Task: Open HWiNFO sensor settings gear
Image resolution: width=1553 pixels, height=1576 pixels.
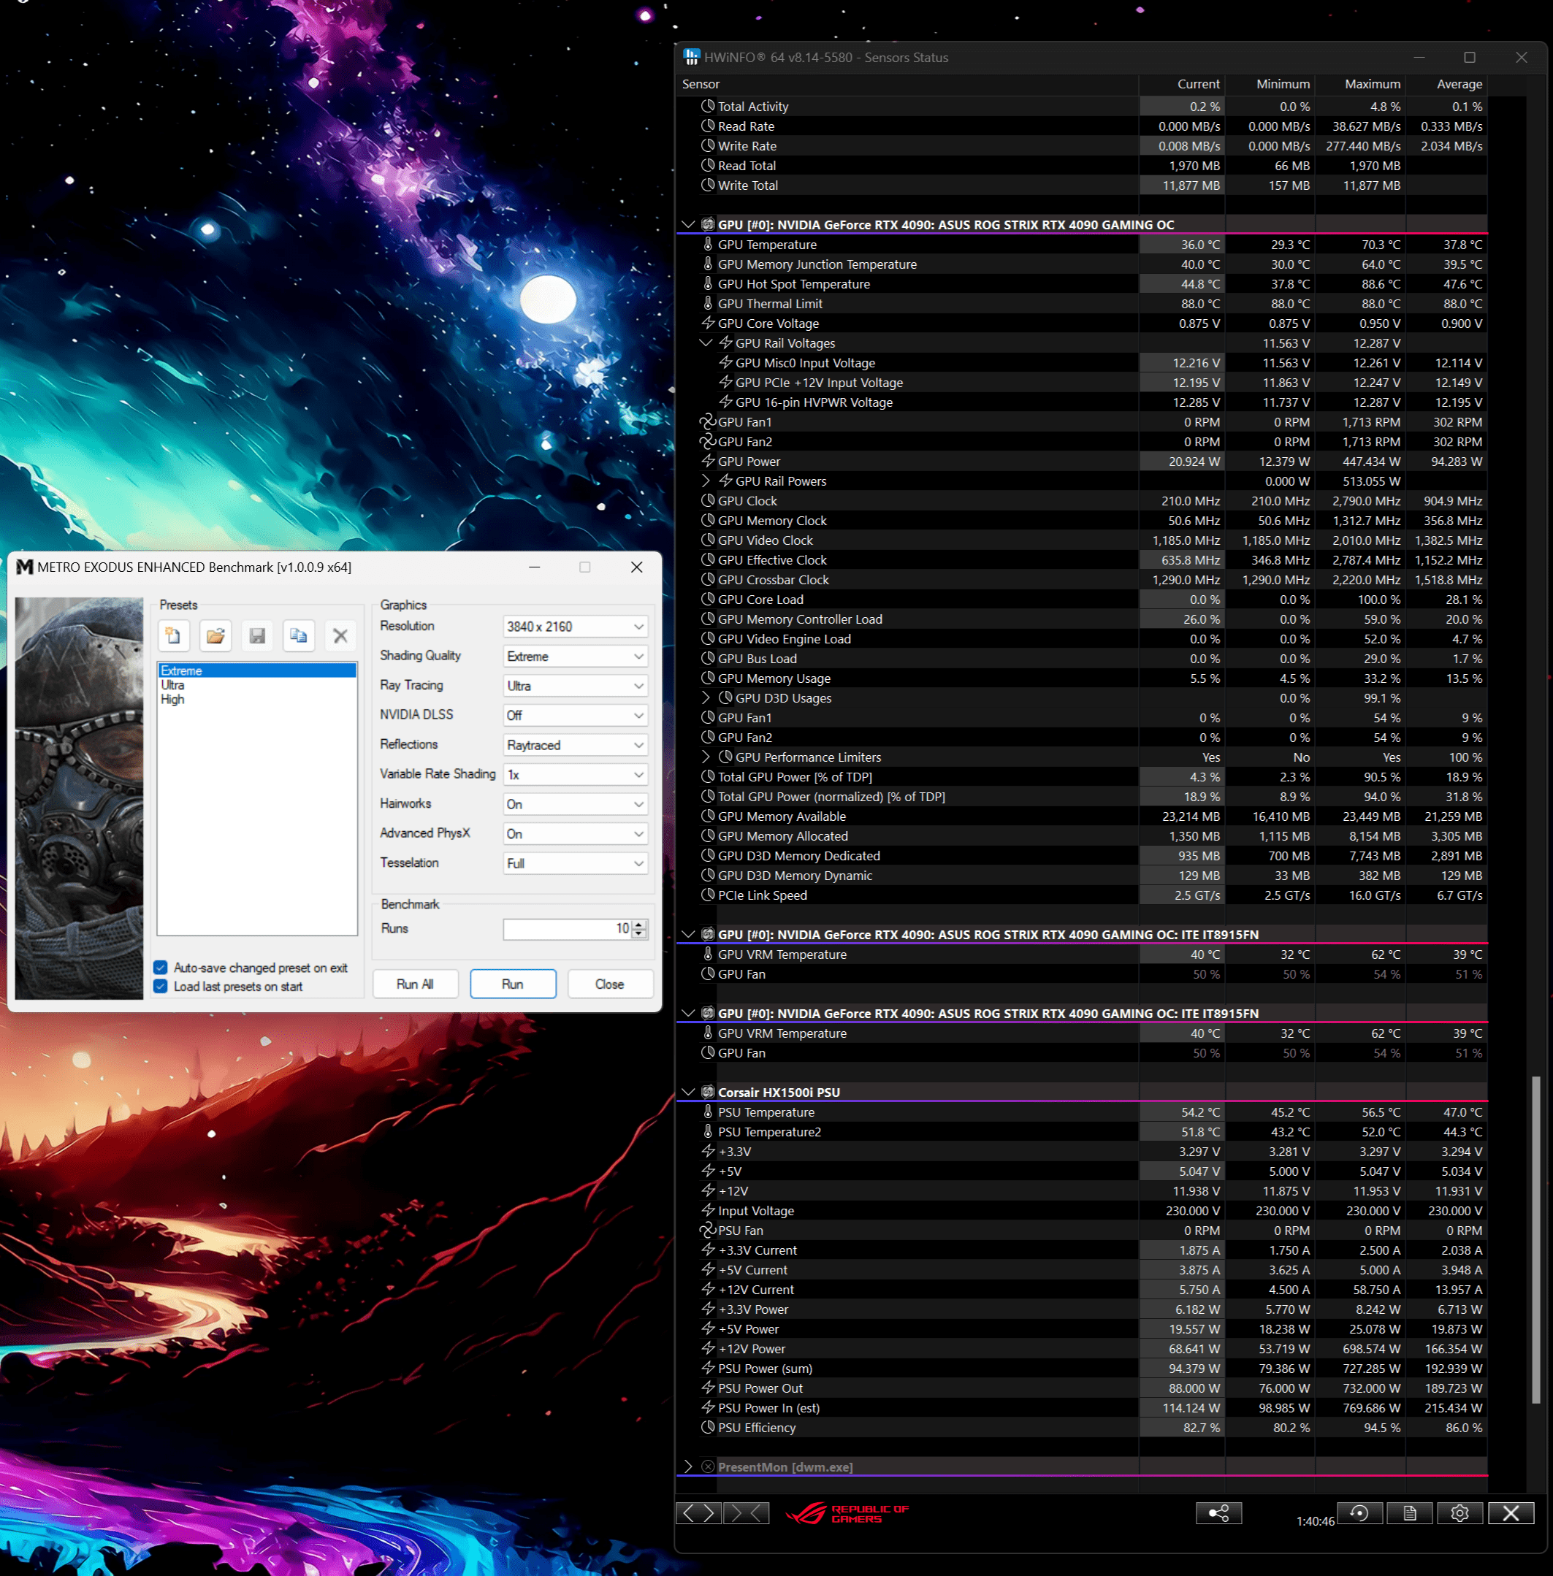Action: pyautogui.click(x=1459, y=1513)
